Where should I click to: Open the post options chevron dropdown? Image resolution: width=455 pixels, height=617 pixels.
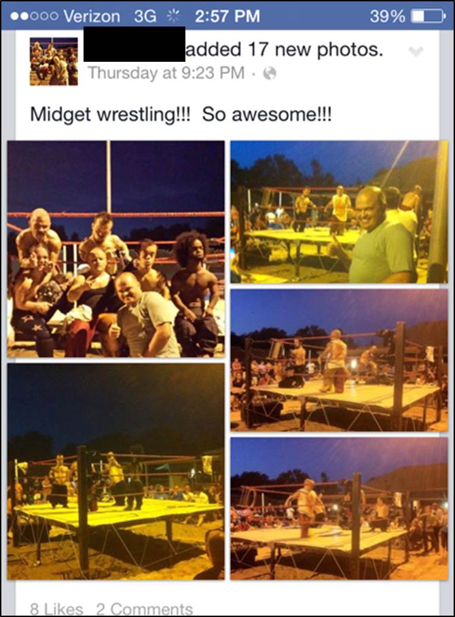click(416, 52)
